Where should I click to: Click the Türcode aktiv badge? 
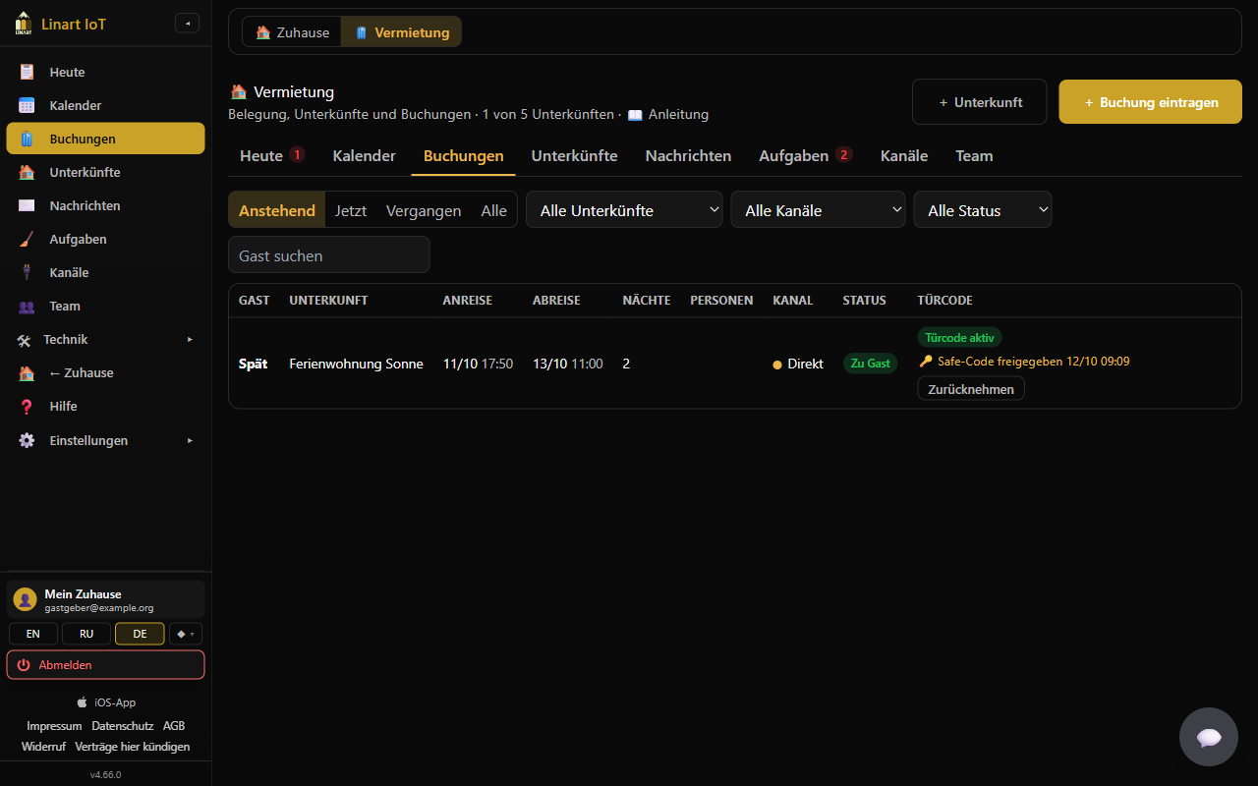(959, 337)
